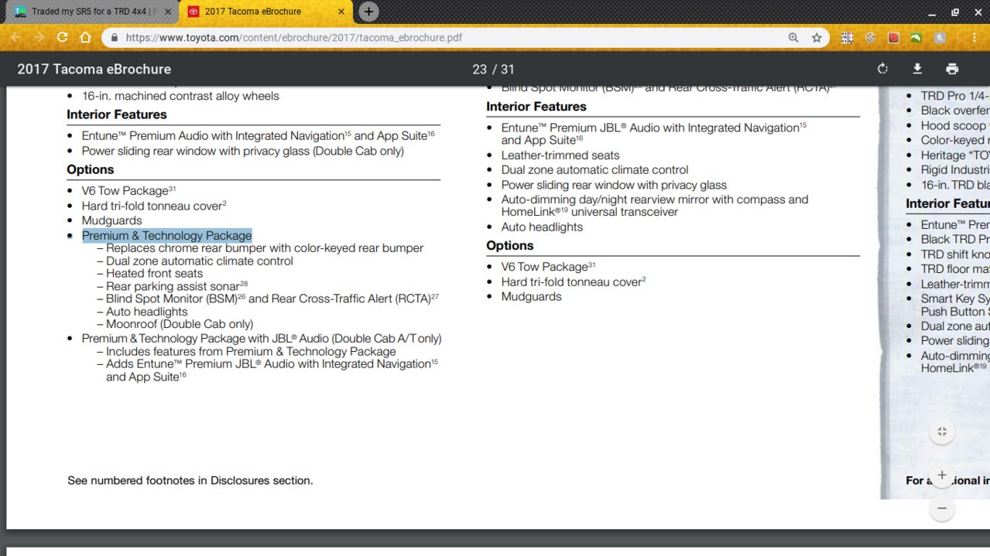Screen dimensions: 990x556
Task: Zoom in on the PDF
Action: tap(942, 475)
